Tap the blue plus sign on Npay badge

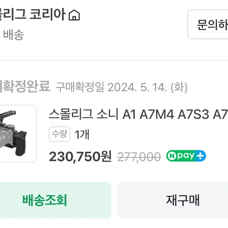tap(200, 156)
